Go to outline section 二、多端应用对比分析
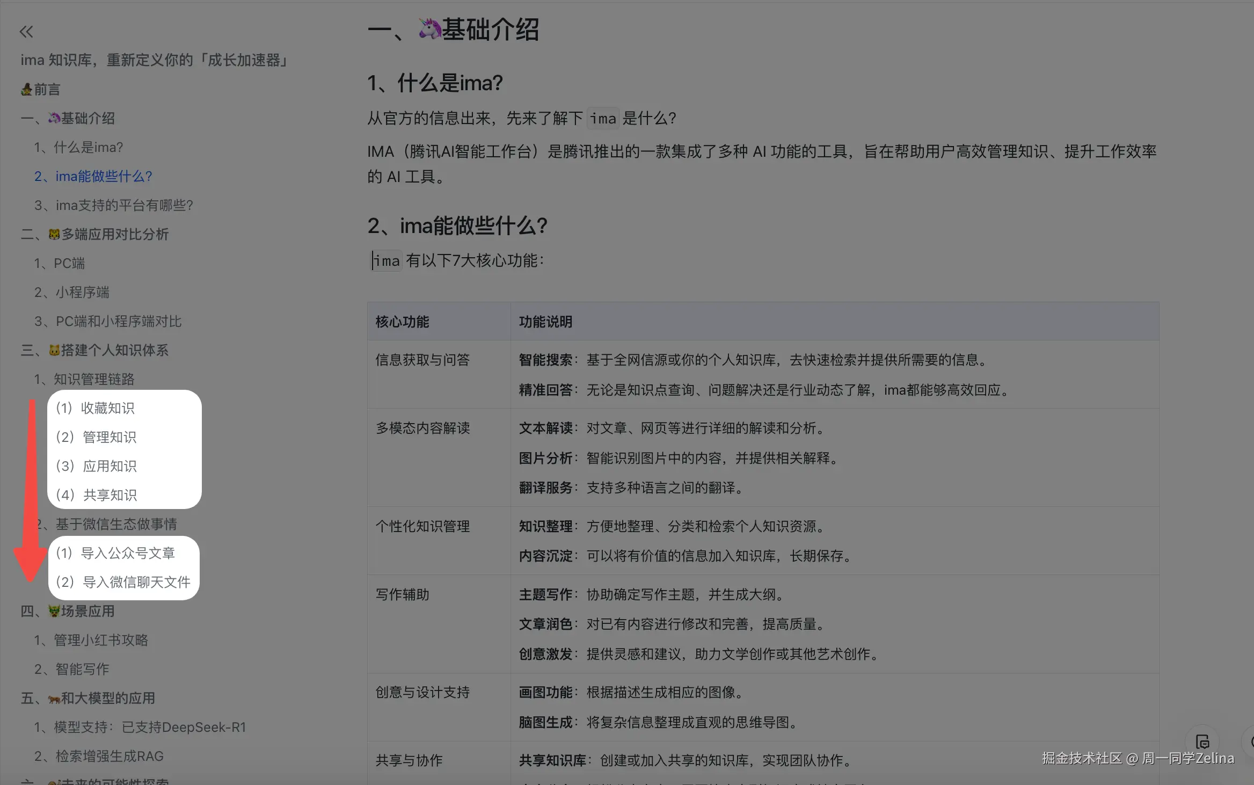 [x=95, y=234]
